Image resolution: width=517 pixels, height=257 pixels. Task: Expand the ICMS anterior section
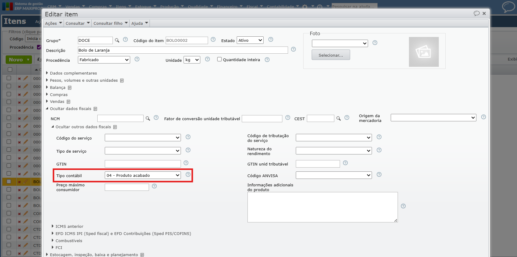(x=69, y=227)
